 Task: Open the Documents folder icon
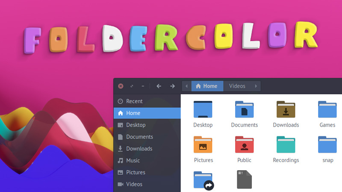click(244, 109)
